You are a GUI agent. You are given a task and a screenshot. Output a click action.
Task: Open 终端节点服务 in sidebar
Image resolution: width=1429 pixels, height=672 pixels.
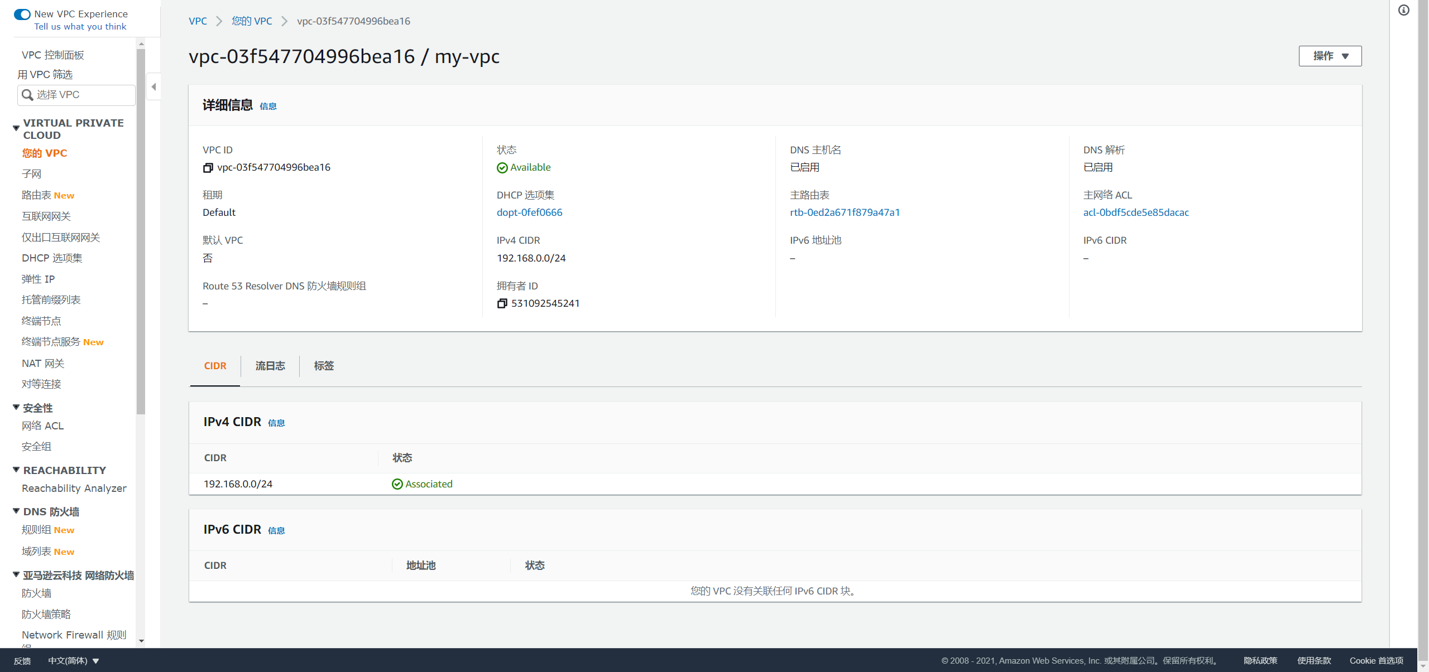tap(51, 342)
